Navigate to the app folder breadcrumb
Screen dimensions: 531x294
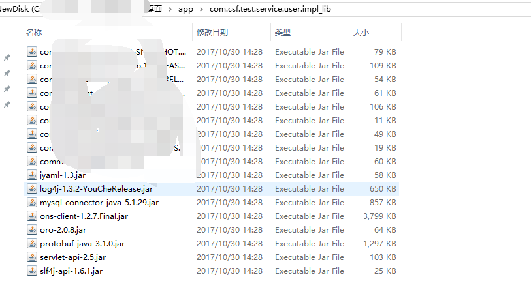[x=185, y=10]
